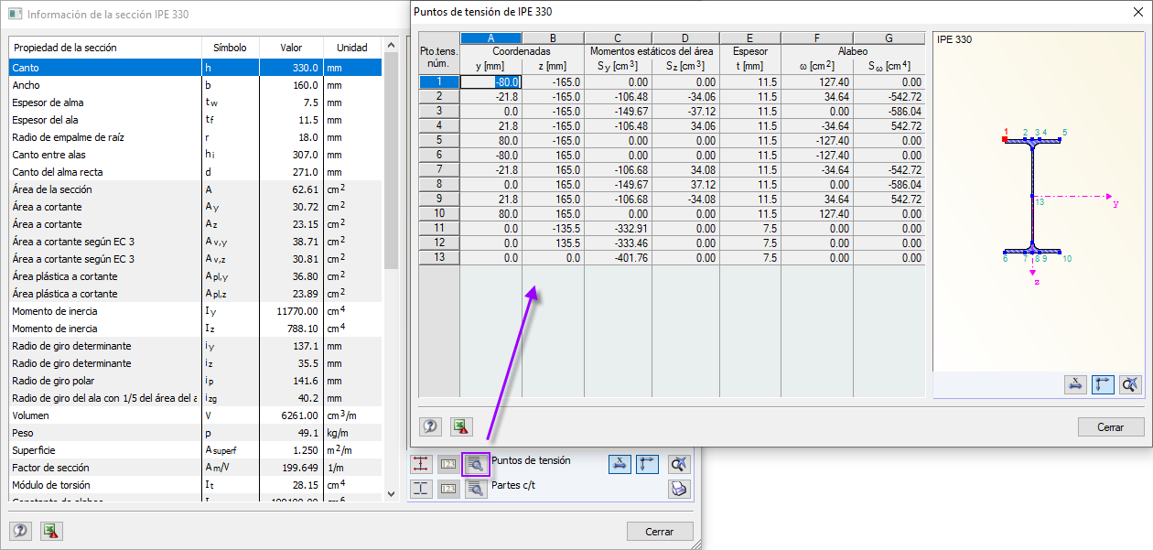Select column C header in stress table
Screen dimensions: 1153x550
click(x=618, y=38)
